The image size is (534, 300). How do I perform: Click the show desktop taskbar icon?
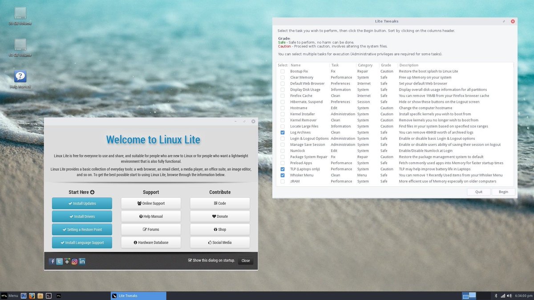click(x=24, y=296)
